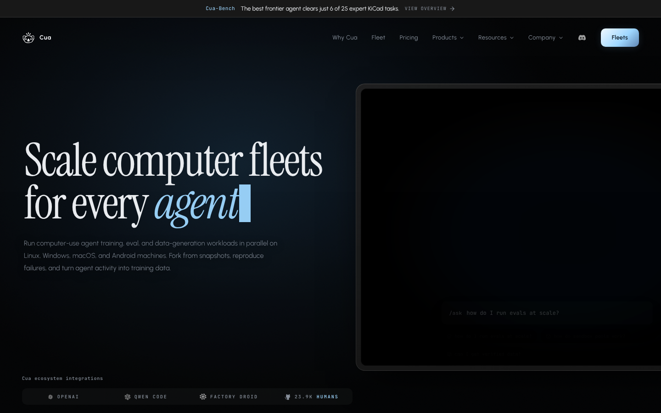Click the blue Fleets button
The height and width of the screenshot is (413, 661).
pos(620,38)
